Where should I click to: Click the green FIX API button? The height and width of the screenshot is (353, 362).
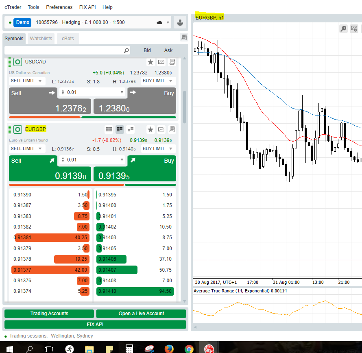point(95,325)
